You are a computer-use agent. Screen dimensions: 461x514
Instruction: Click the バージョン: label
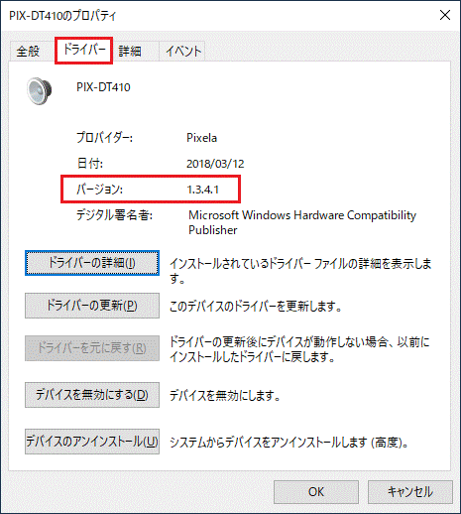tap(99, 190)
